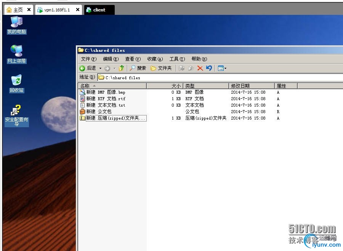Click the green Back arrow icon
The height and width of the screenshot is (251, 343).
[82, 69]
